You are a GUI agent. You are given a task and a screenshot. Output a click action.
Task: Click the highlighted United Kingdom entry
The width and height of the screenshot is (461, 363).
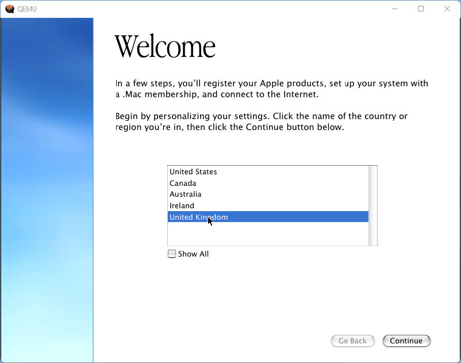coord(198,217)
